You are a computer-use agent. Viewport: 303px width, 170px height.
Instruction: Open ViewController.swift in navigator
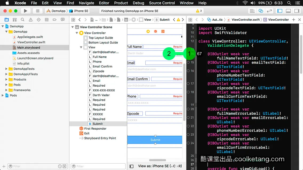pos(31,42)
